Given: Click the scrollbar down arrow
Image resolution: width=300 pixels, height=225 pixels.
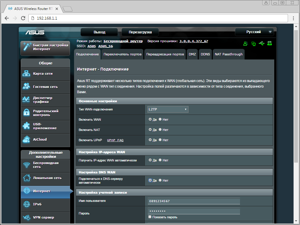Looking at the screenshot, I should click(x=296, y=221).
